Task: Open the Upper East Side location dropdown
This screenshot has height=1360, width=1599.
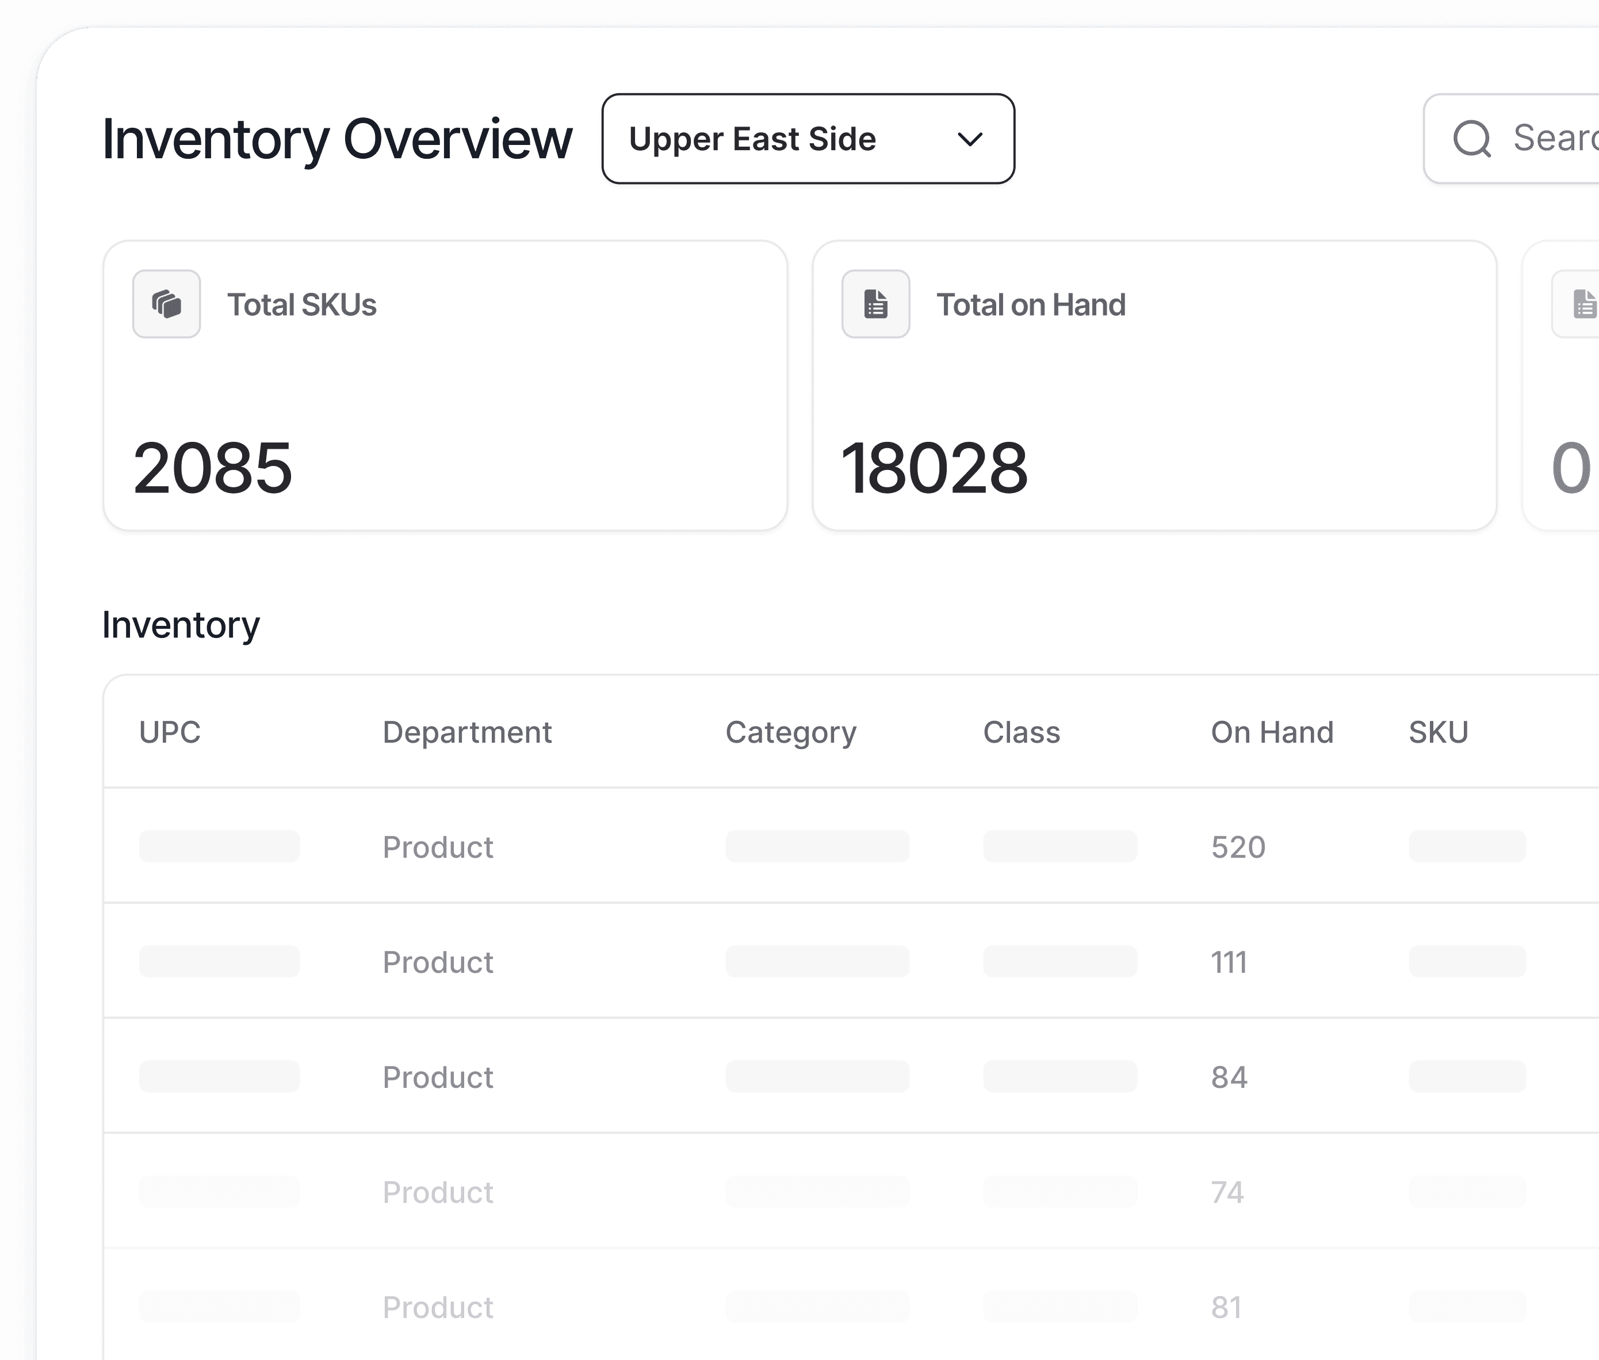Action: pyautogui.click(x=808, y=139)
